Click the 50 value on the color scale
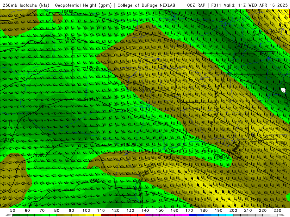The image size is (290, 217). coord(13,210)
